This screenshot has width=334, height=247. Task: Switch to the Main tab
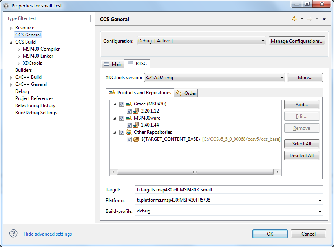point(113,64)
